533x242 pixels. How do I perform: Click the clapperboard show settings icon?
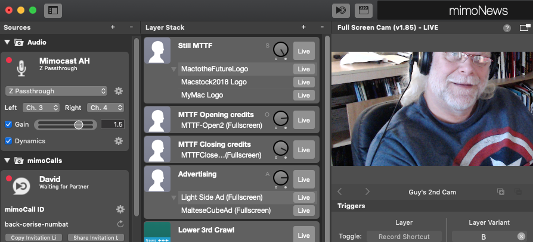363,11
